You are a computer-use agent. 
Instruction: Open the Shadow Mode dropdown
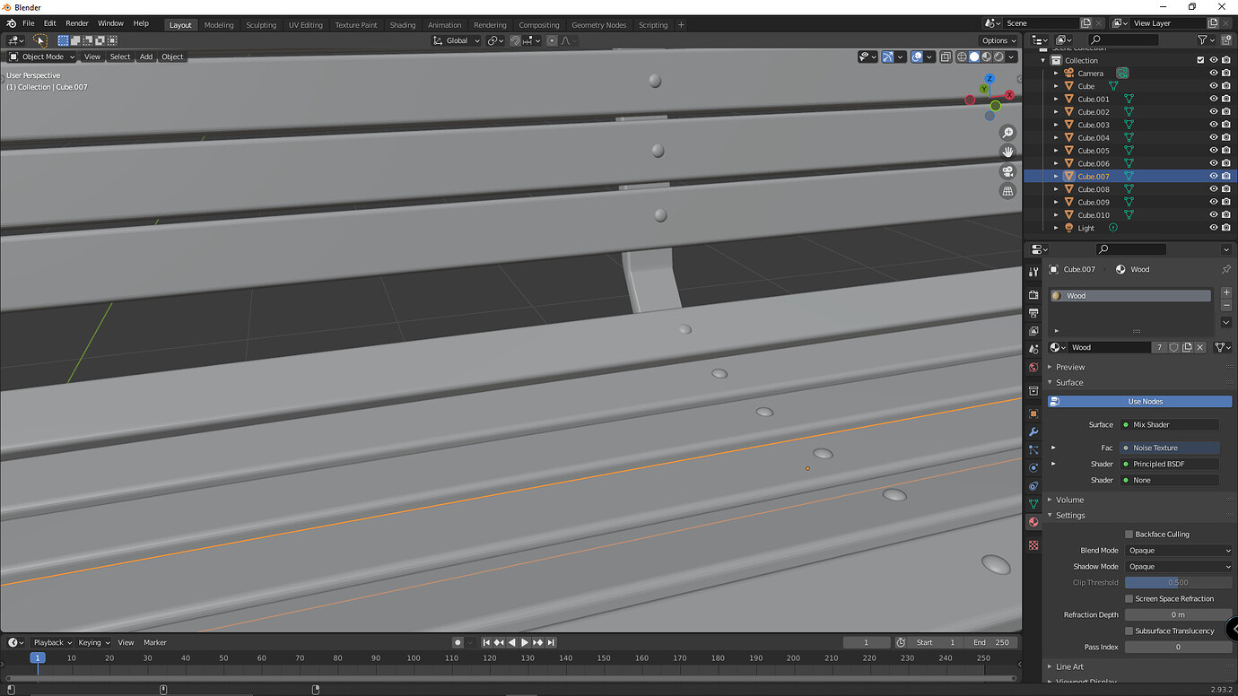click(x=1178, y=567)
